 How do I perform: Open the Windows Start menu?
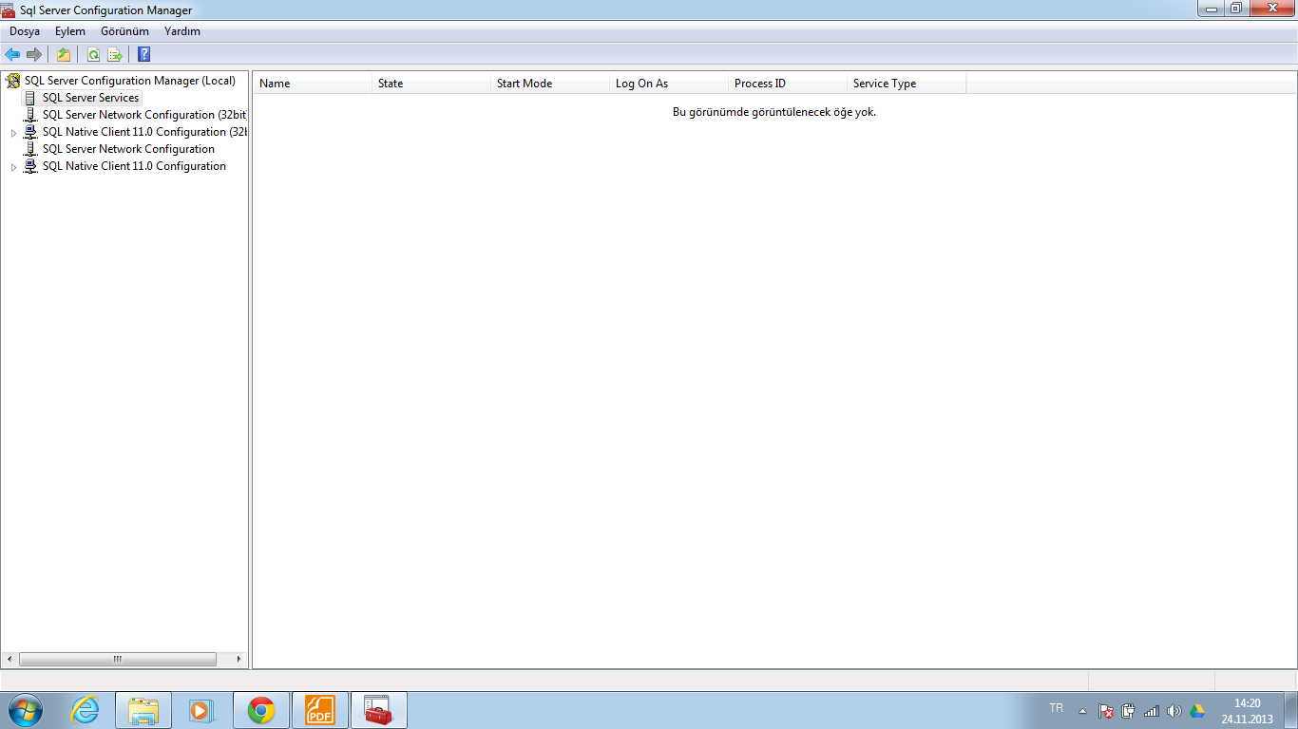coord(25,710)
